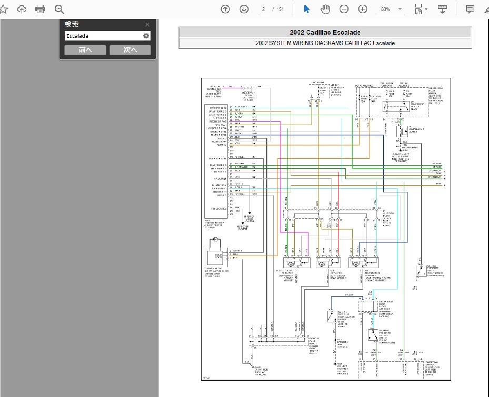Open the page fit options icon
The height and width of the screenshot is (397, 489).
coord(420,9)
